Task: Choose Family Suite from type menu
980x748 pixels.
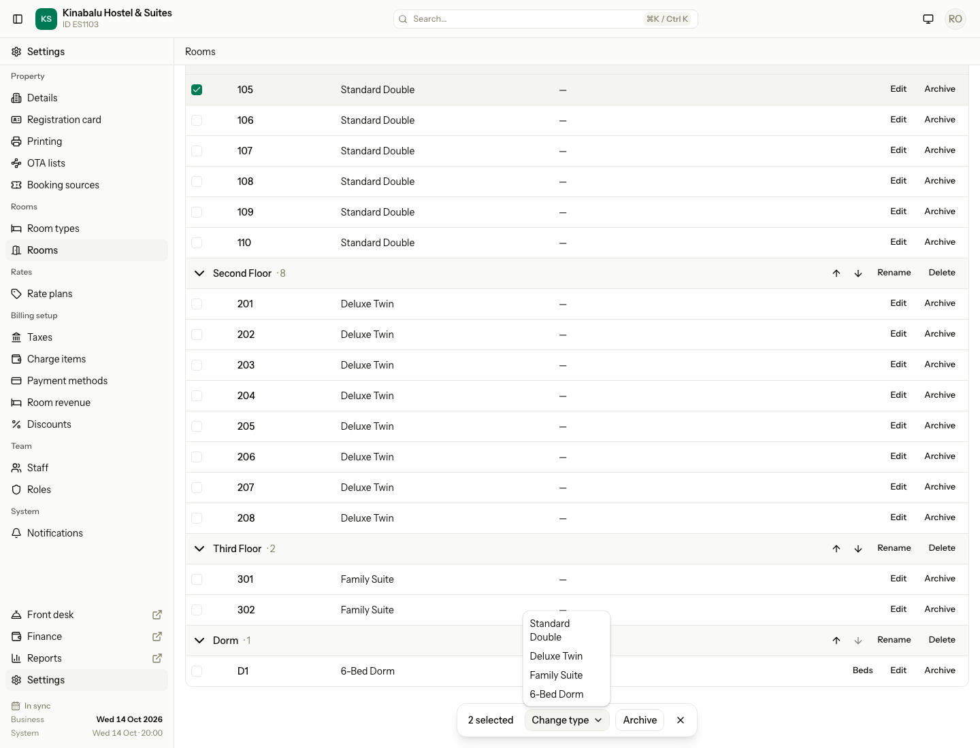Action: click(x=566, y=675)
